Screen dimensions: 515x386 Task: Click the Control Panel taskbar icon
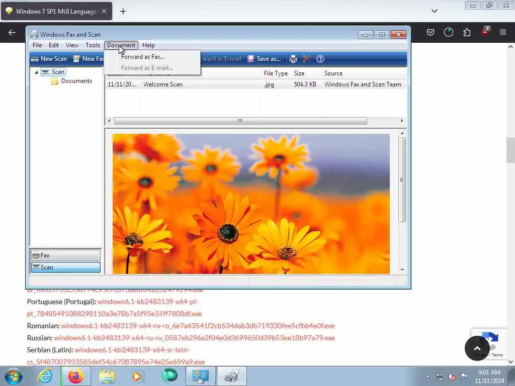click(x=200, y=376)
